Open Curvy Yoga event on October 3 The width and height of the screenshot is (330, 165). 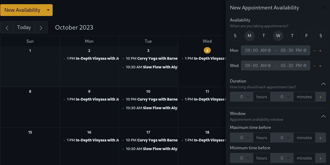click(150, 58)
